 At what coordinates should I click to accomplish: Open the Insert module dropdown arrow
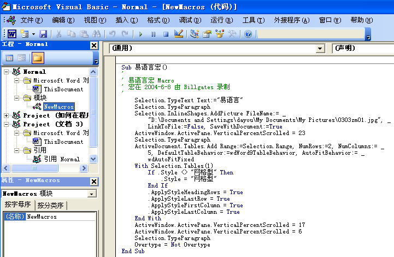tap(33, 34)
